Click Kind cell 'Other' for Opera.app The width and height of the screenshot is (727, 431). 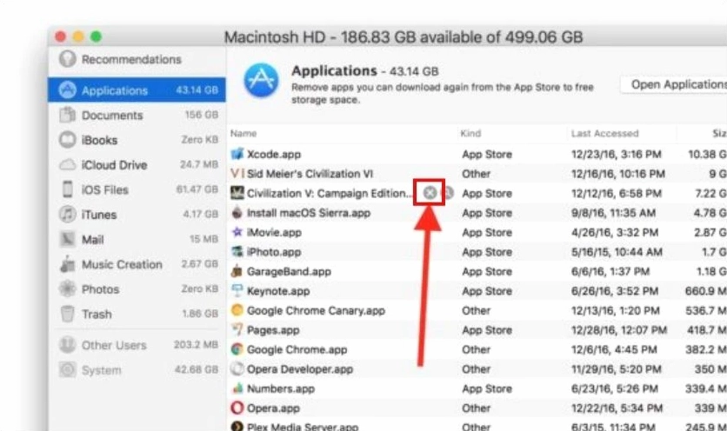(x=476, y=408)
